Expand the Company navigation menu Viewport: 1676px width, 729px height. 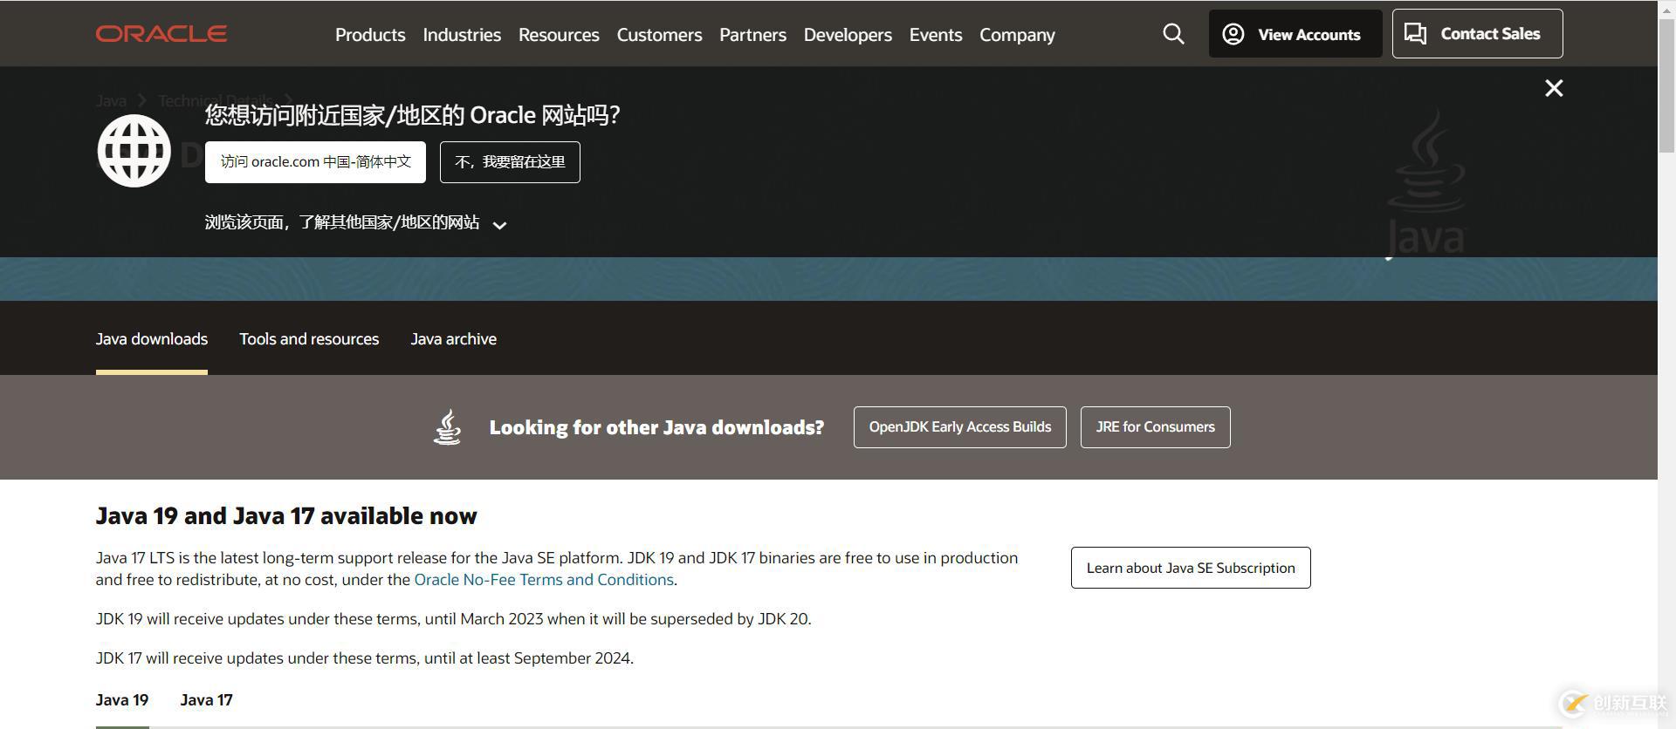point(1016,35)
